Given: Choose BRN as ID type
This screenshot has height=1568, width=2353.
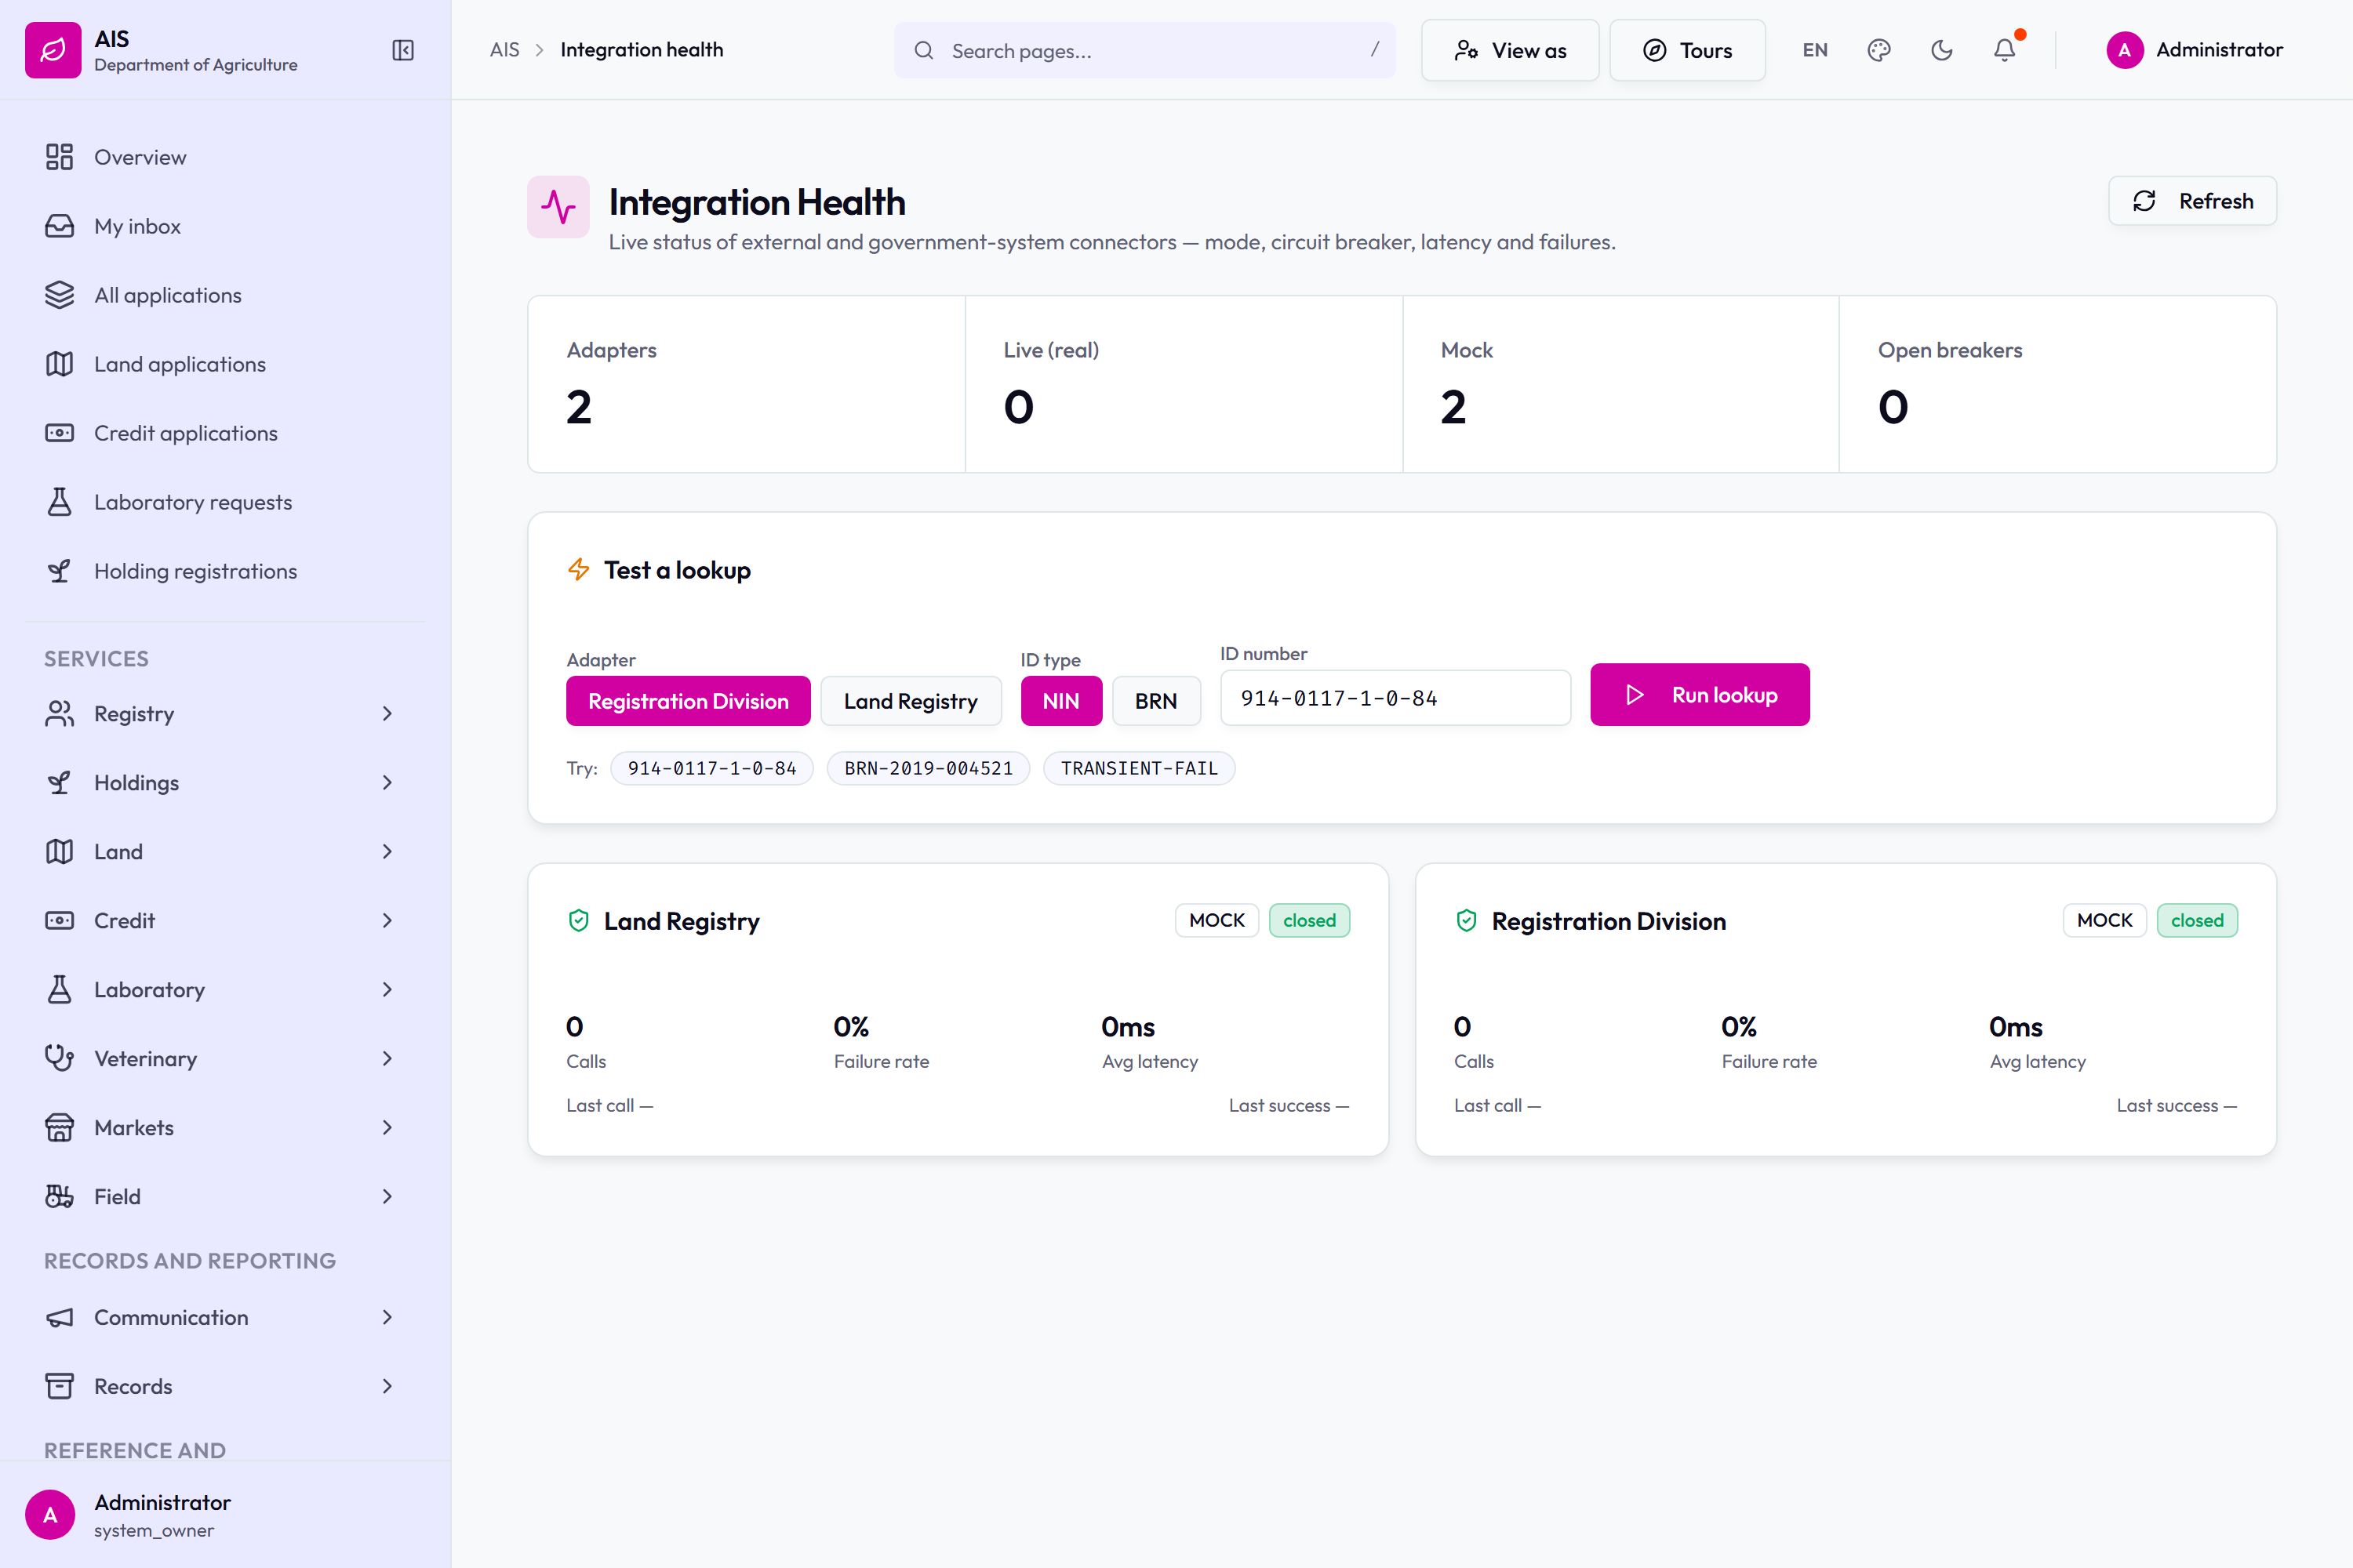Looking at the screenshot, I should [1156, 701].
